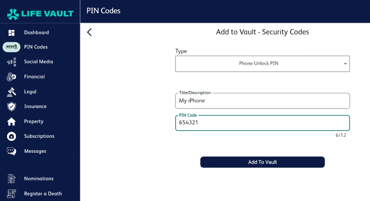The image size is (370, 201).
Task: Expand the Type dropdown arrow
Action: [345, 64]
